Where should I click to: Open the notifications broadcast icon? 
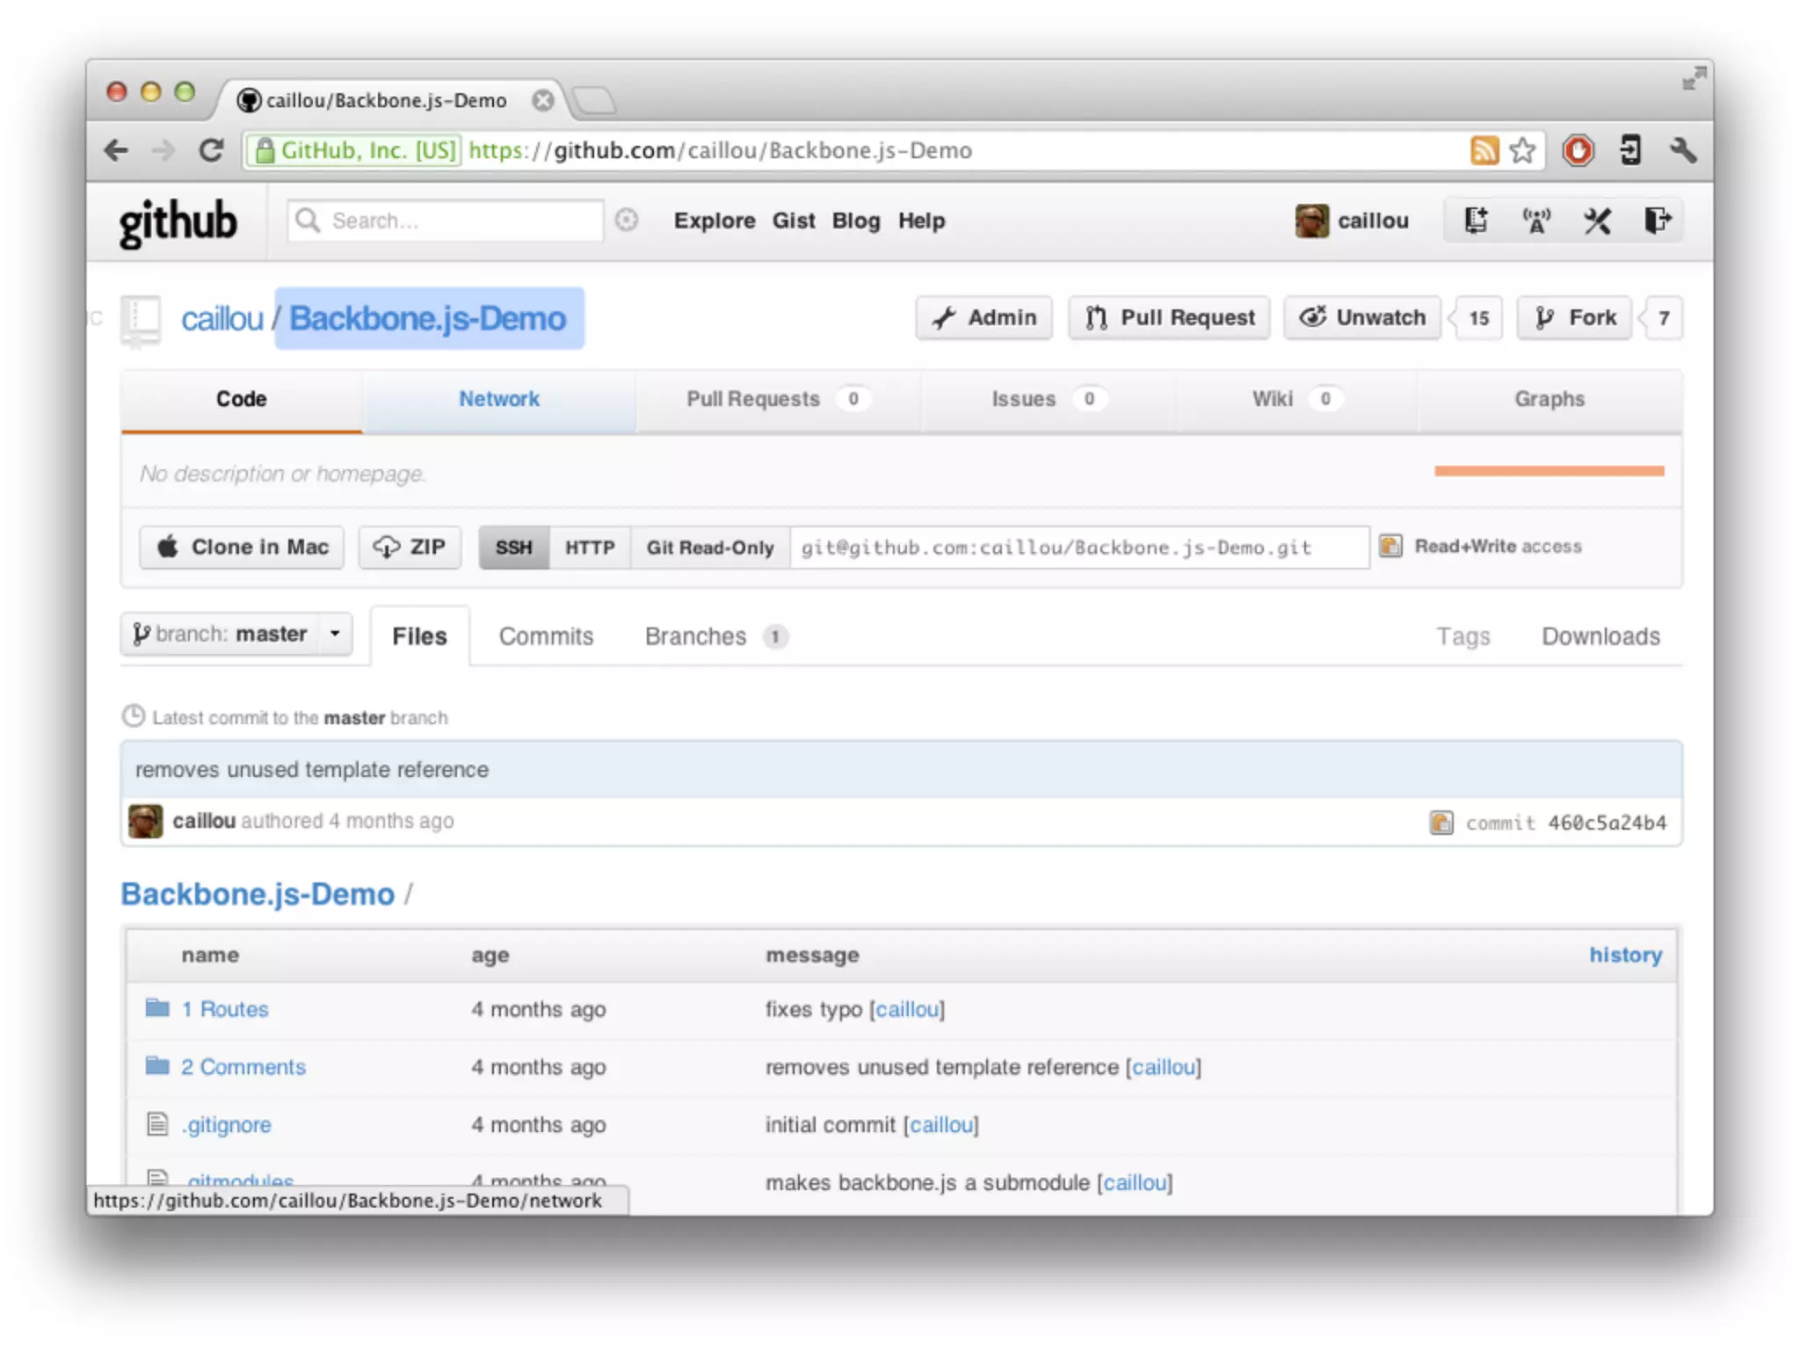[x=1536, y=221]
